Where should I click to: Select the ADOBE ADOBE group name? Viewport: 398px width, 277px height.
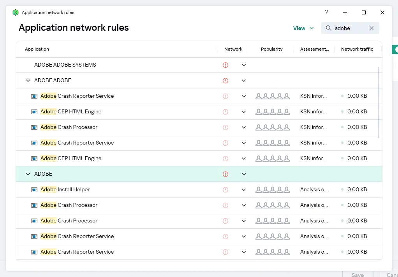53,80
